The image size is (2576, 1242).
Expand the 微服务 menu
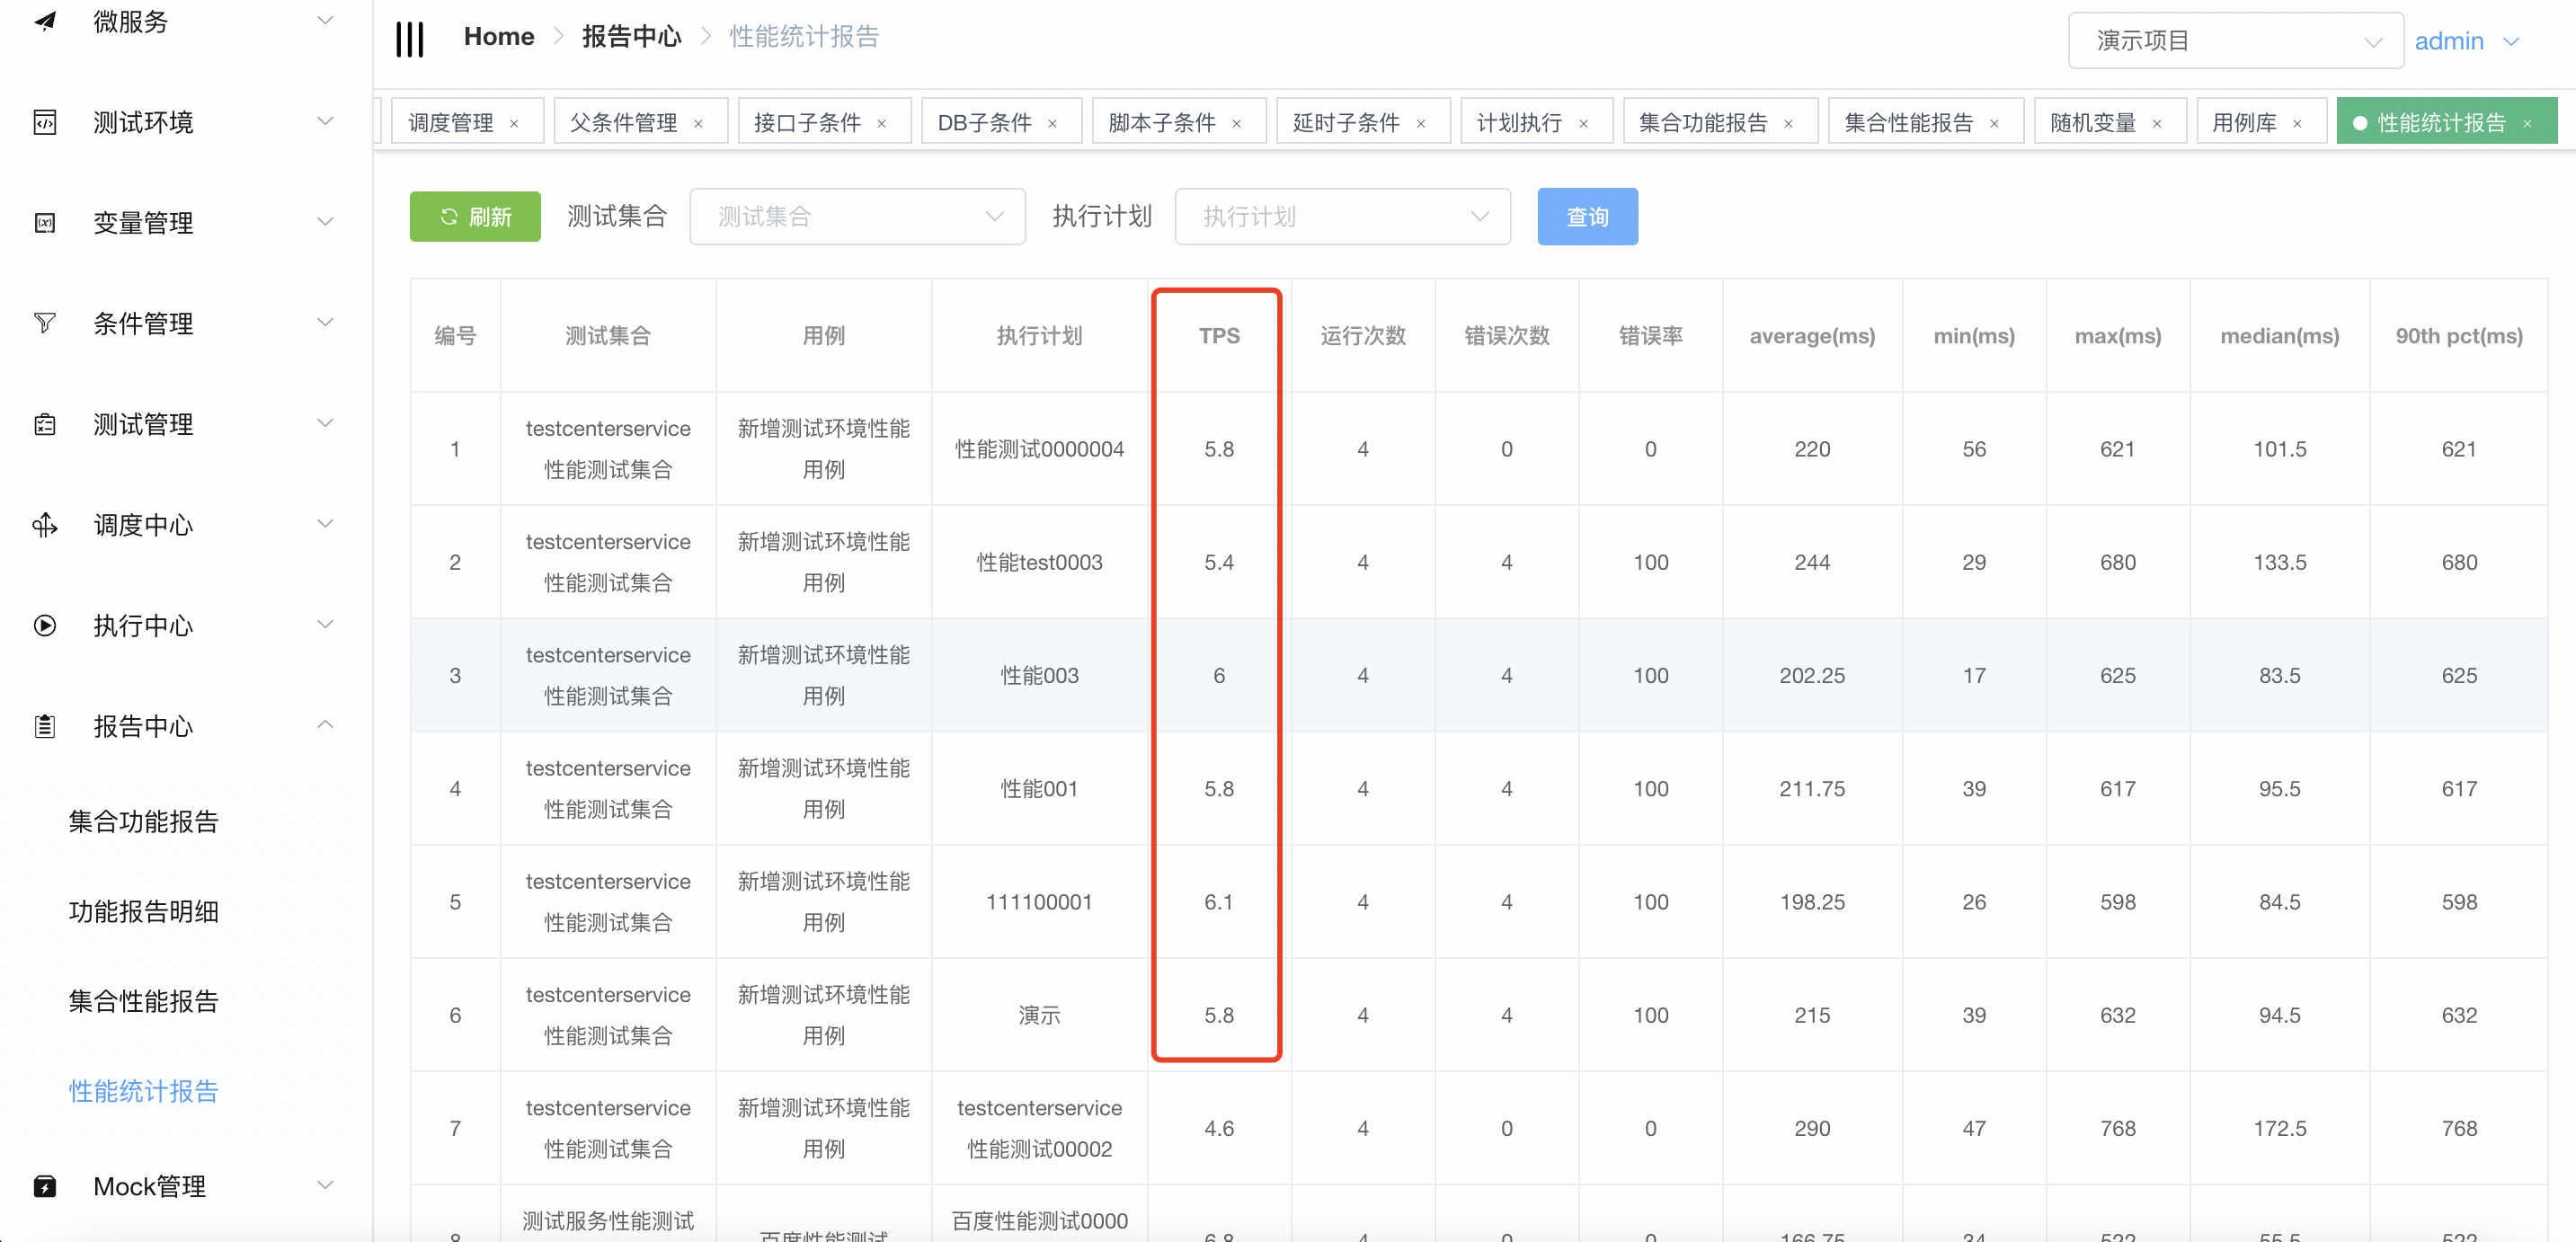point(325,21)
